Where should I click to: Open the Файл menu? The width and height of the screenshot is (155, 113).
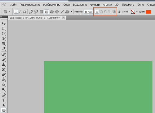(x=13, y=5)
